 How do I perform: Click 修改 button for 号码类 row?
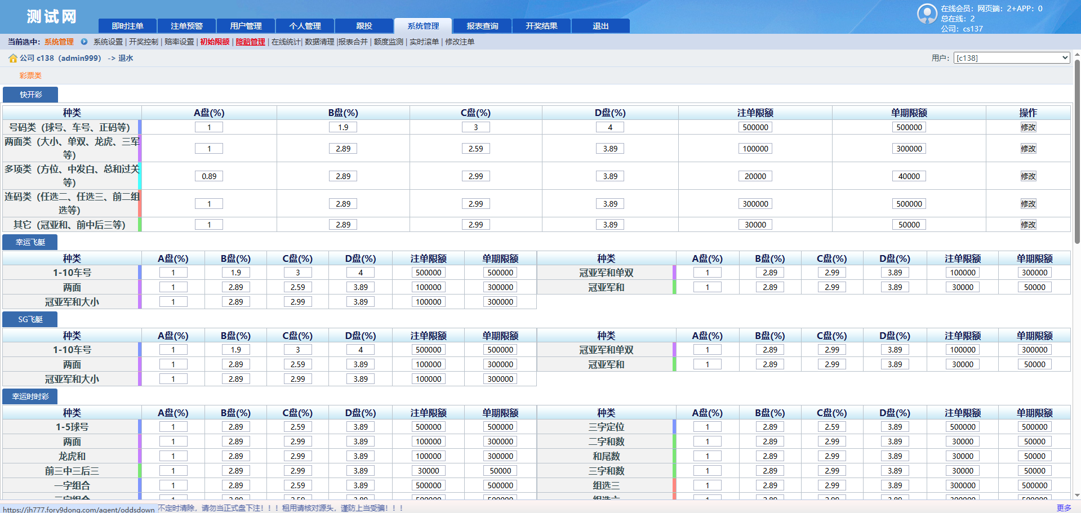pyautogui.click(x=1028, y=127)
